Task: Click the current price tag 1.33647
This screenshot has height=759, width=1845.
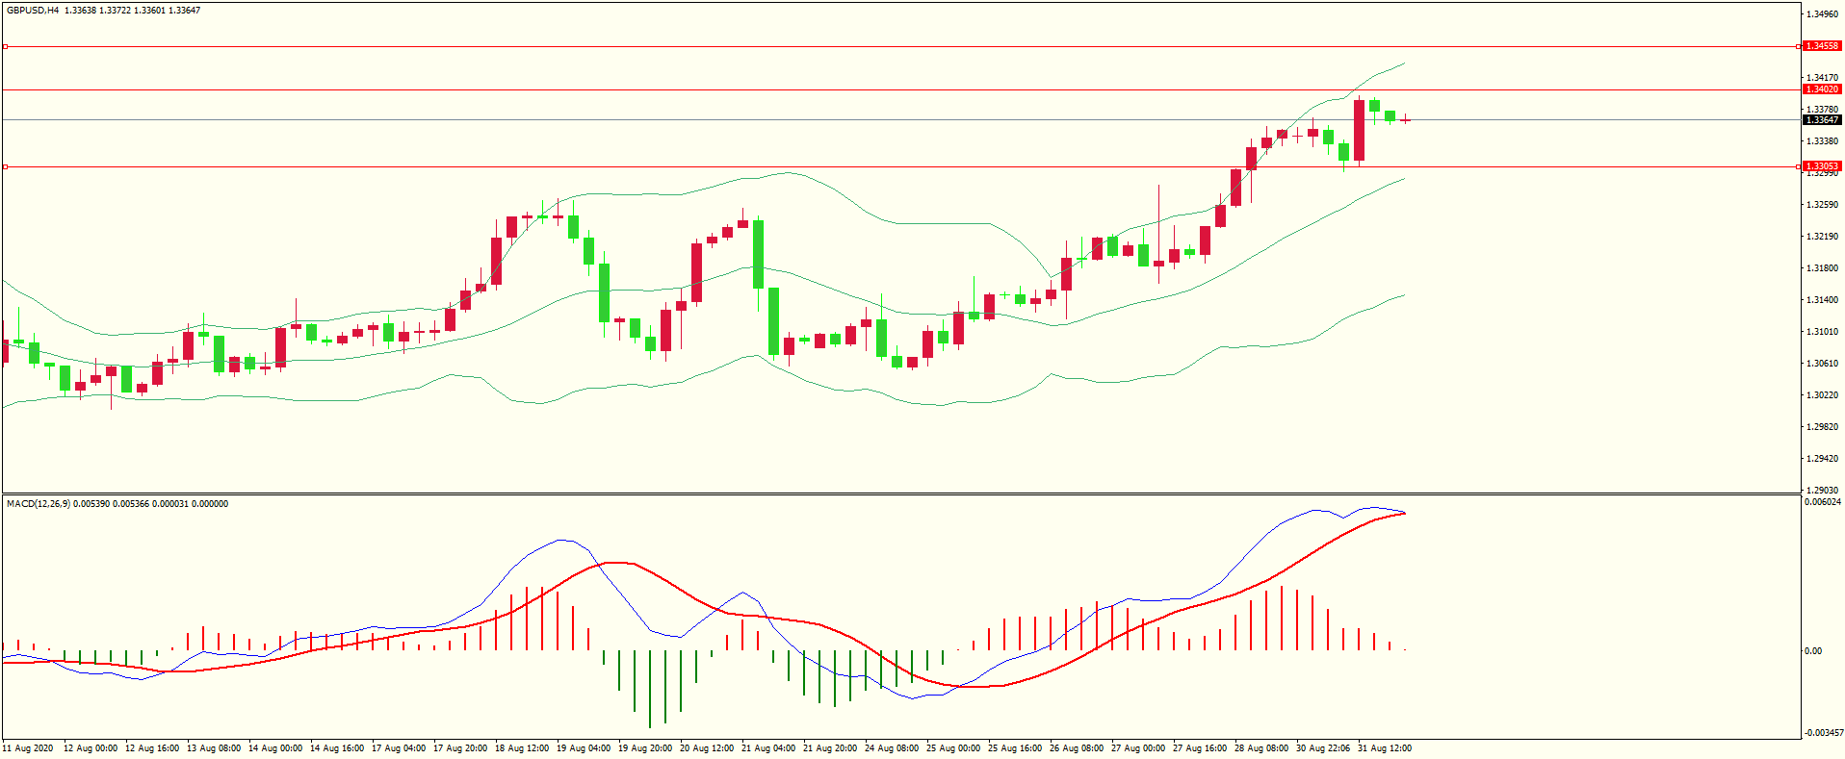Action: [1822, 120]
